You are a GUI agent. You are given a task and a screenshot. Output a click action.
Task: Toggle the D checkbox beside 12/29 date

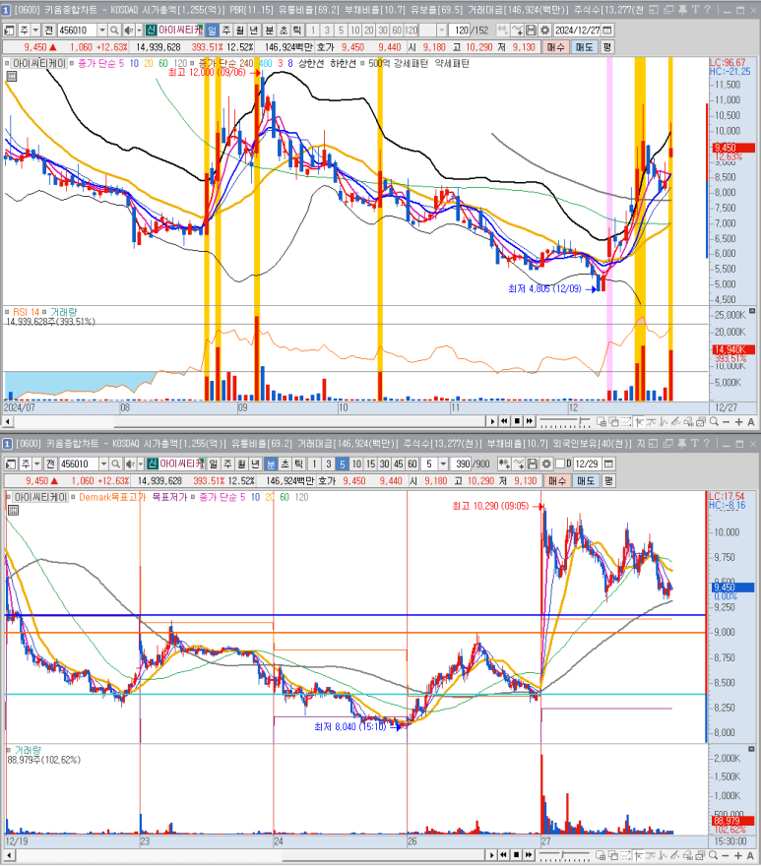pos(559,464)
